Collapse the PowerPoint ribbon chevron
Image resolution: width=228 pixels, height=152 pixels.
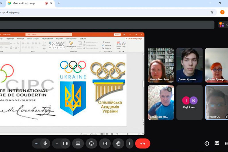click(x=143, y=52)
